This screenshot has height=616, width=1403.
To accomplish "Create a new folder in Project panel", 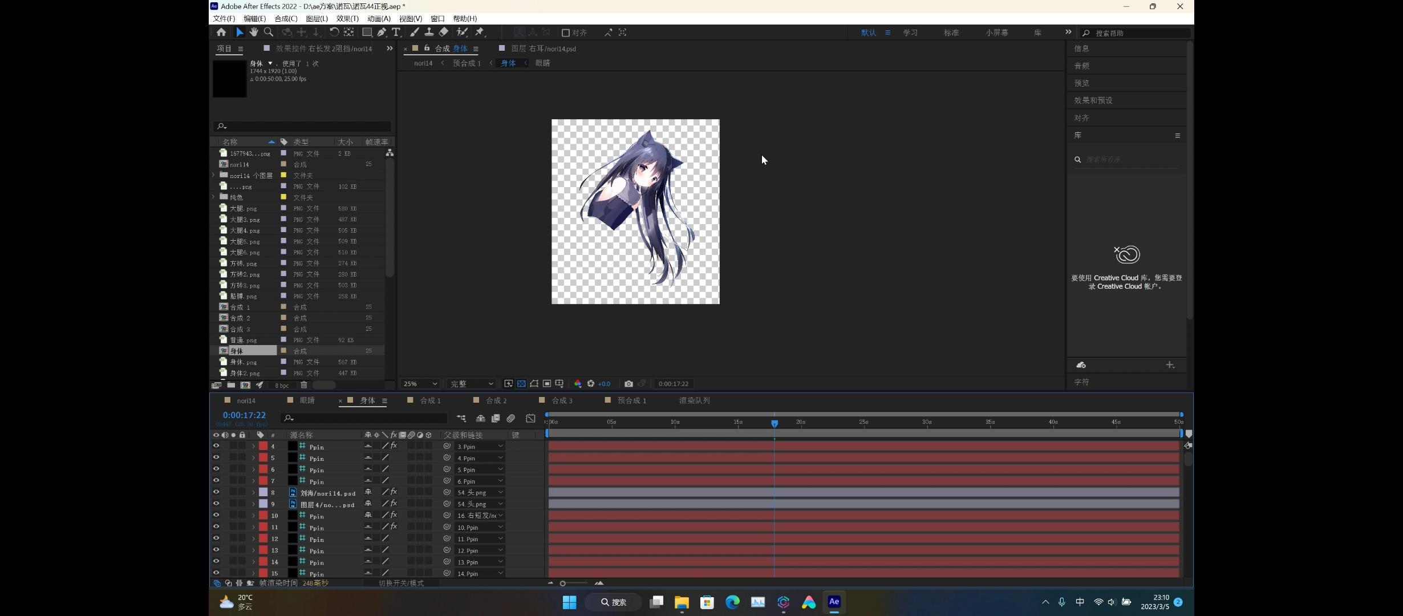I will point(231,385).
